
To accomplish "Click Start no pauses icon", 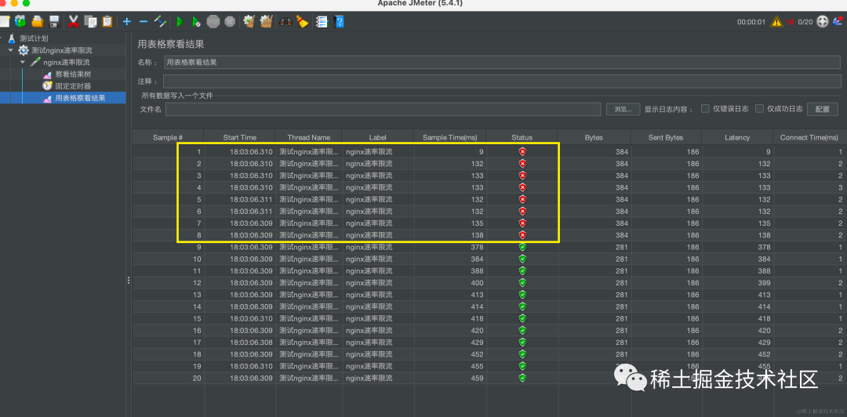I will (197, 22).
